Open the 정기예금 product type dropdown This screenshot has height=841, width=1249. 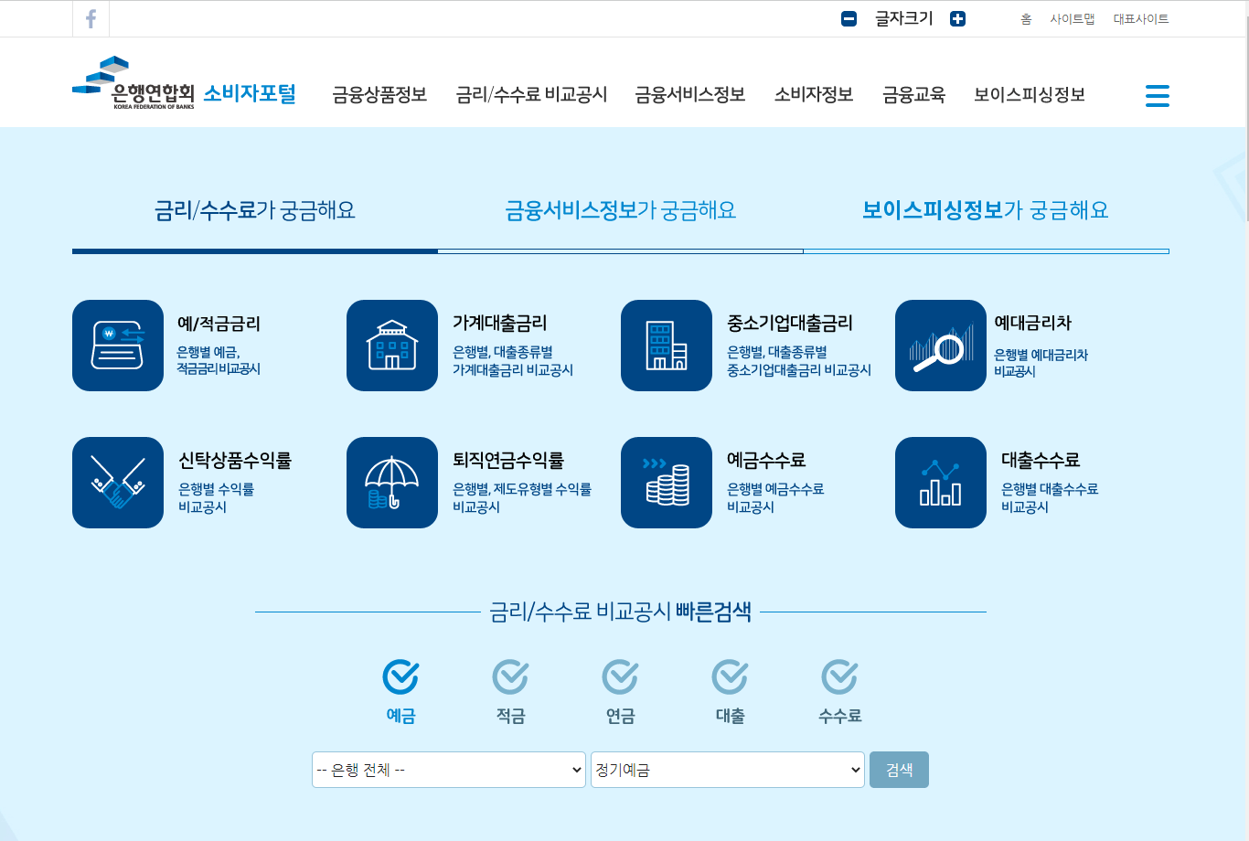pyautogui.click(x=727, y=770)
